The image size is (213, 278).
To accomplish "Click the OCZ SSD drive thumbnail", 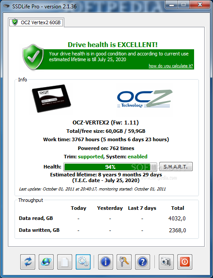I will (x=51, y=98).
